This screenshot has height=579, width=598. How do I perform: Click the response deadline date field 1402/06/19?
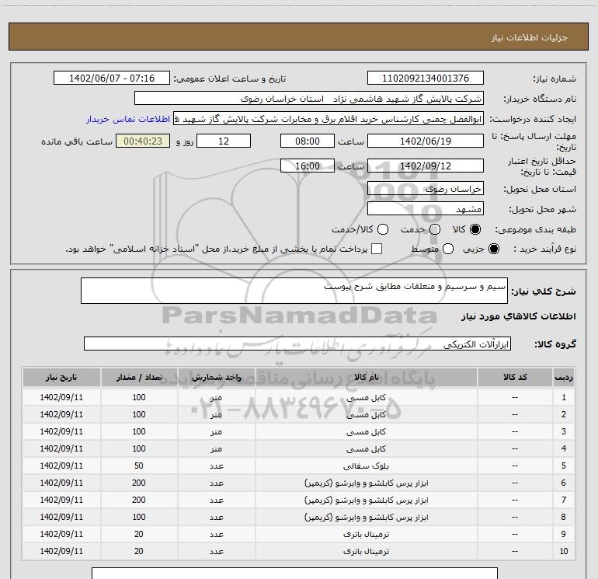[x=425, y=141]
